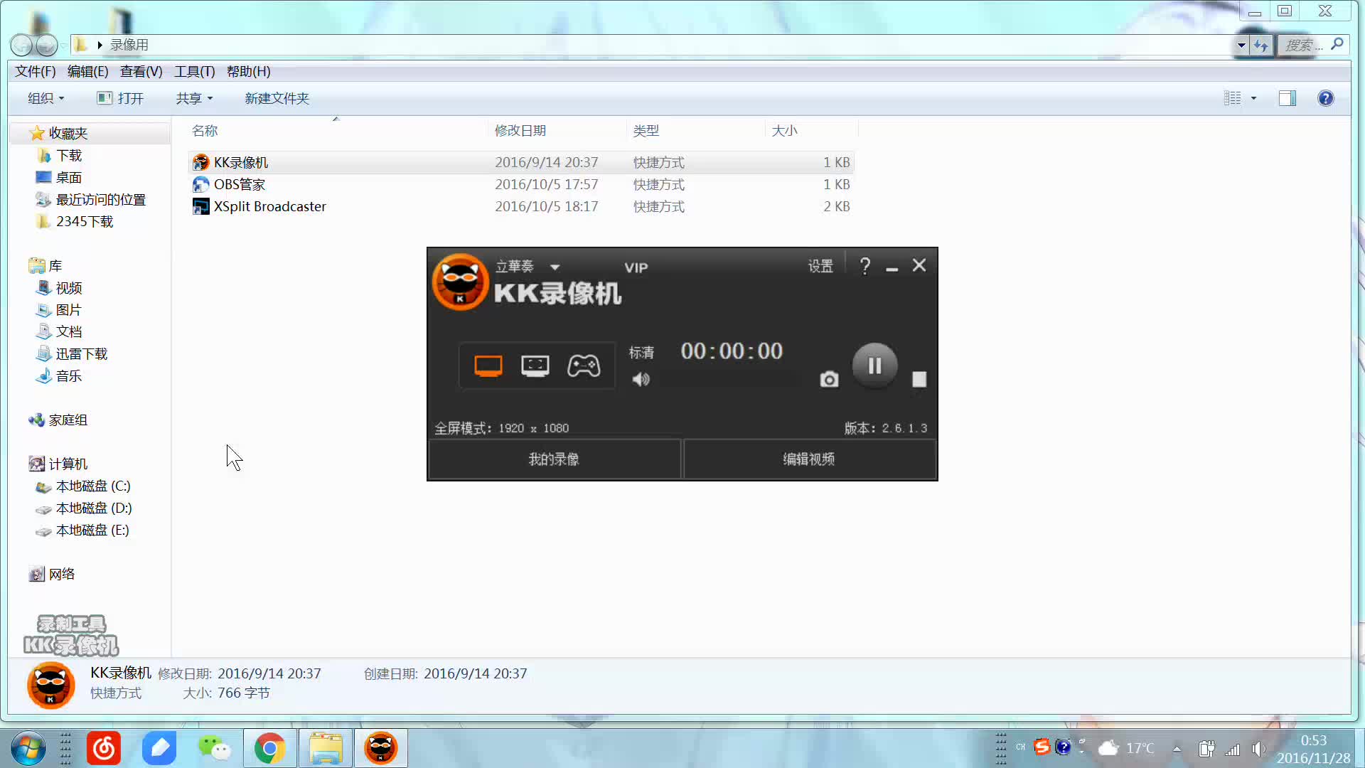Open the 帮助(H) menu
The height and width of the screenshot is (768, 1365).
click(x=248, y=72)
